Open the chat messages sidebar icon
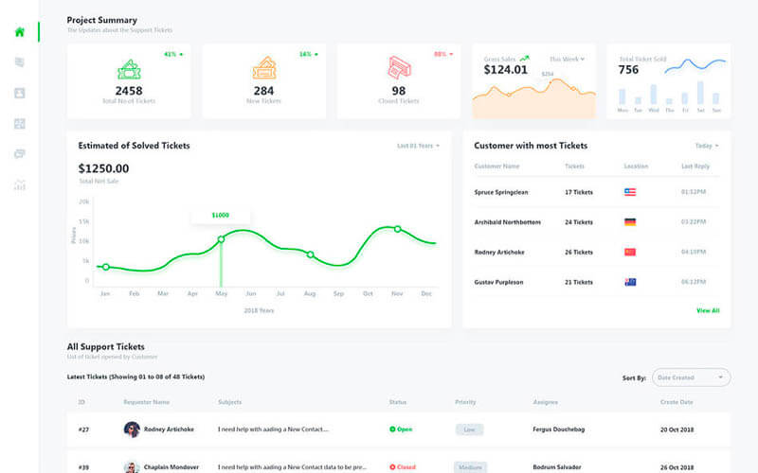This screenshot has width=758, height=473. pyautogui.click(x=19, y=154)
